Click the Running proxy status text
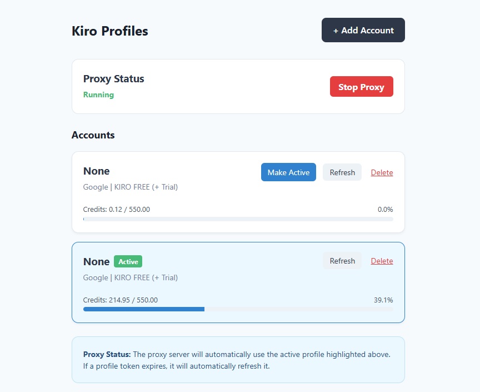Screen dimensions: 480x392 coord(98,95)
